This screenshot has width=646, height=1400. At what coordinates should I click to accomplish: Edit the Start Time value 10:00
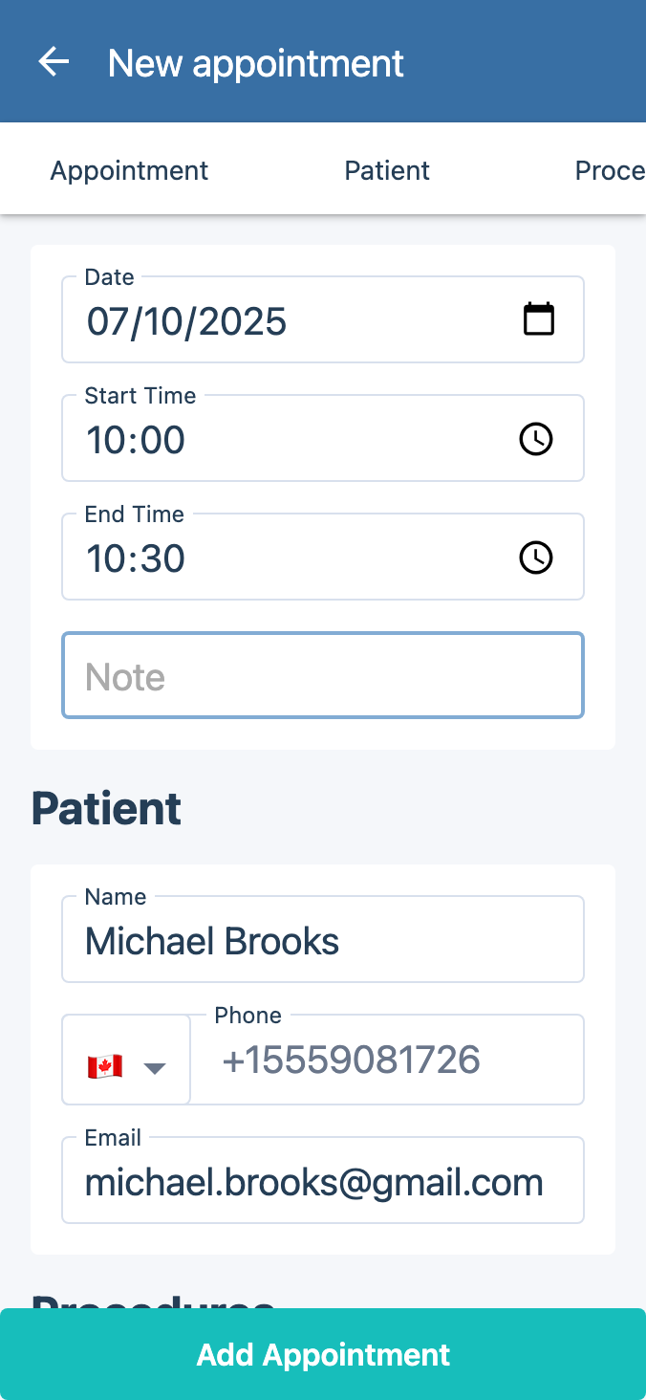137,440
